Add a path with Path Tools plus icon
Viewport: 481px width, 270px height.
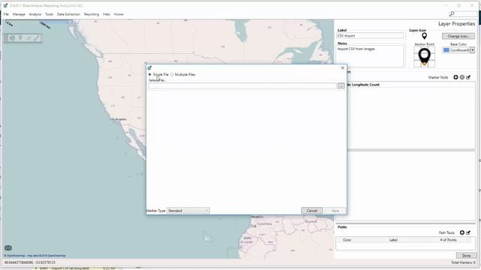(x=462, y=232)
